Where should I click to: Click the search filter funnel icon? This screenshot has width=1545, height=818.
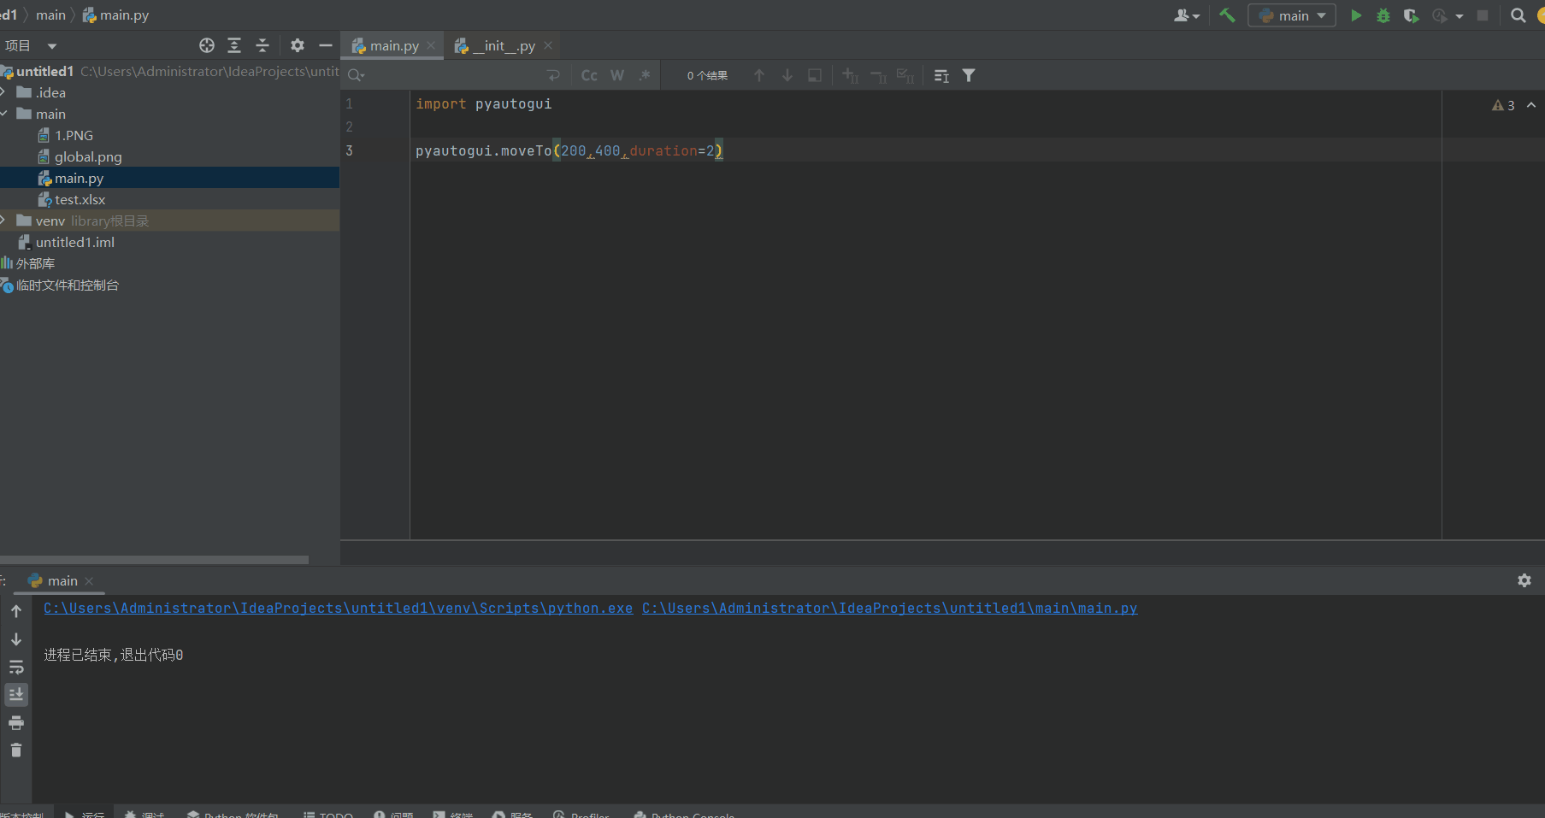(x=969, y=75)
